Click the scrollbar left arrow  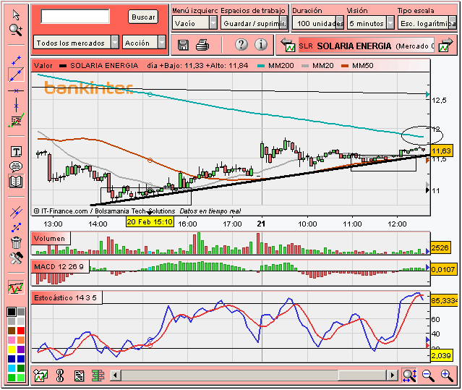[x=115, y=376]
